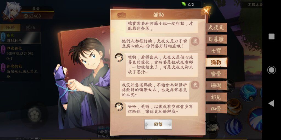The width and height of the screenshot is (281, 140).
Task: Tap the flower-shaped virtual joystick
Action: [35, 115]
